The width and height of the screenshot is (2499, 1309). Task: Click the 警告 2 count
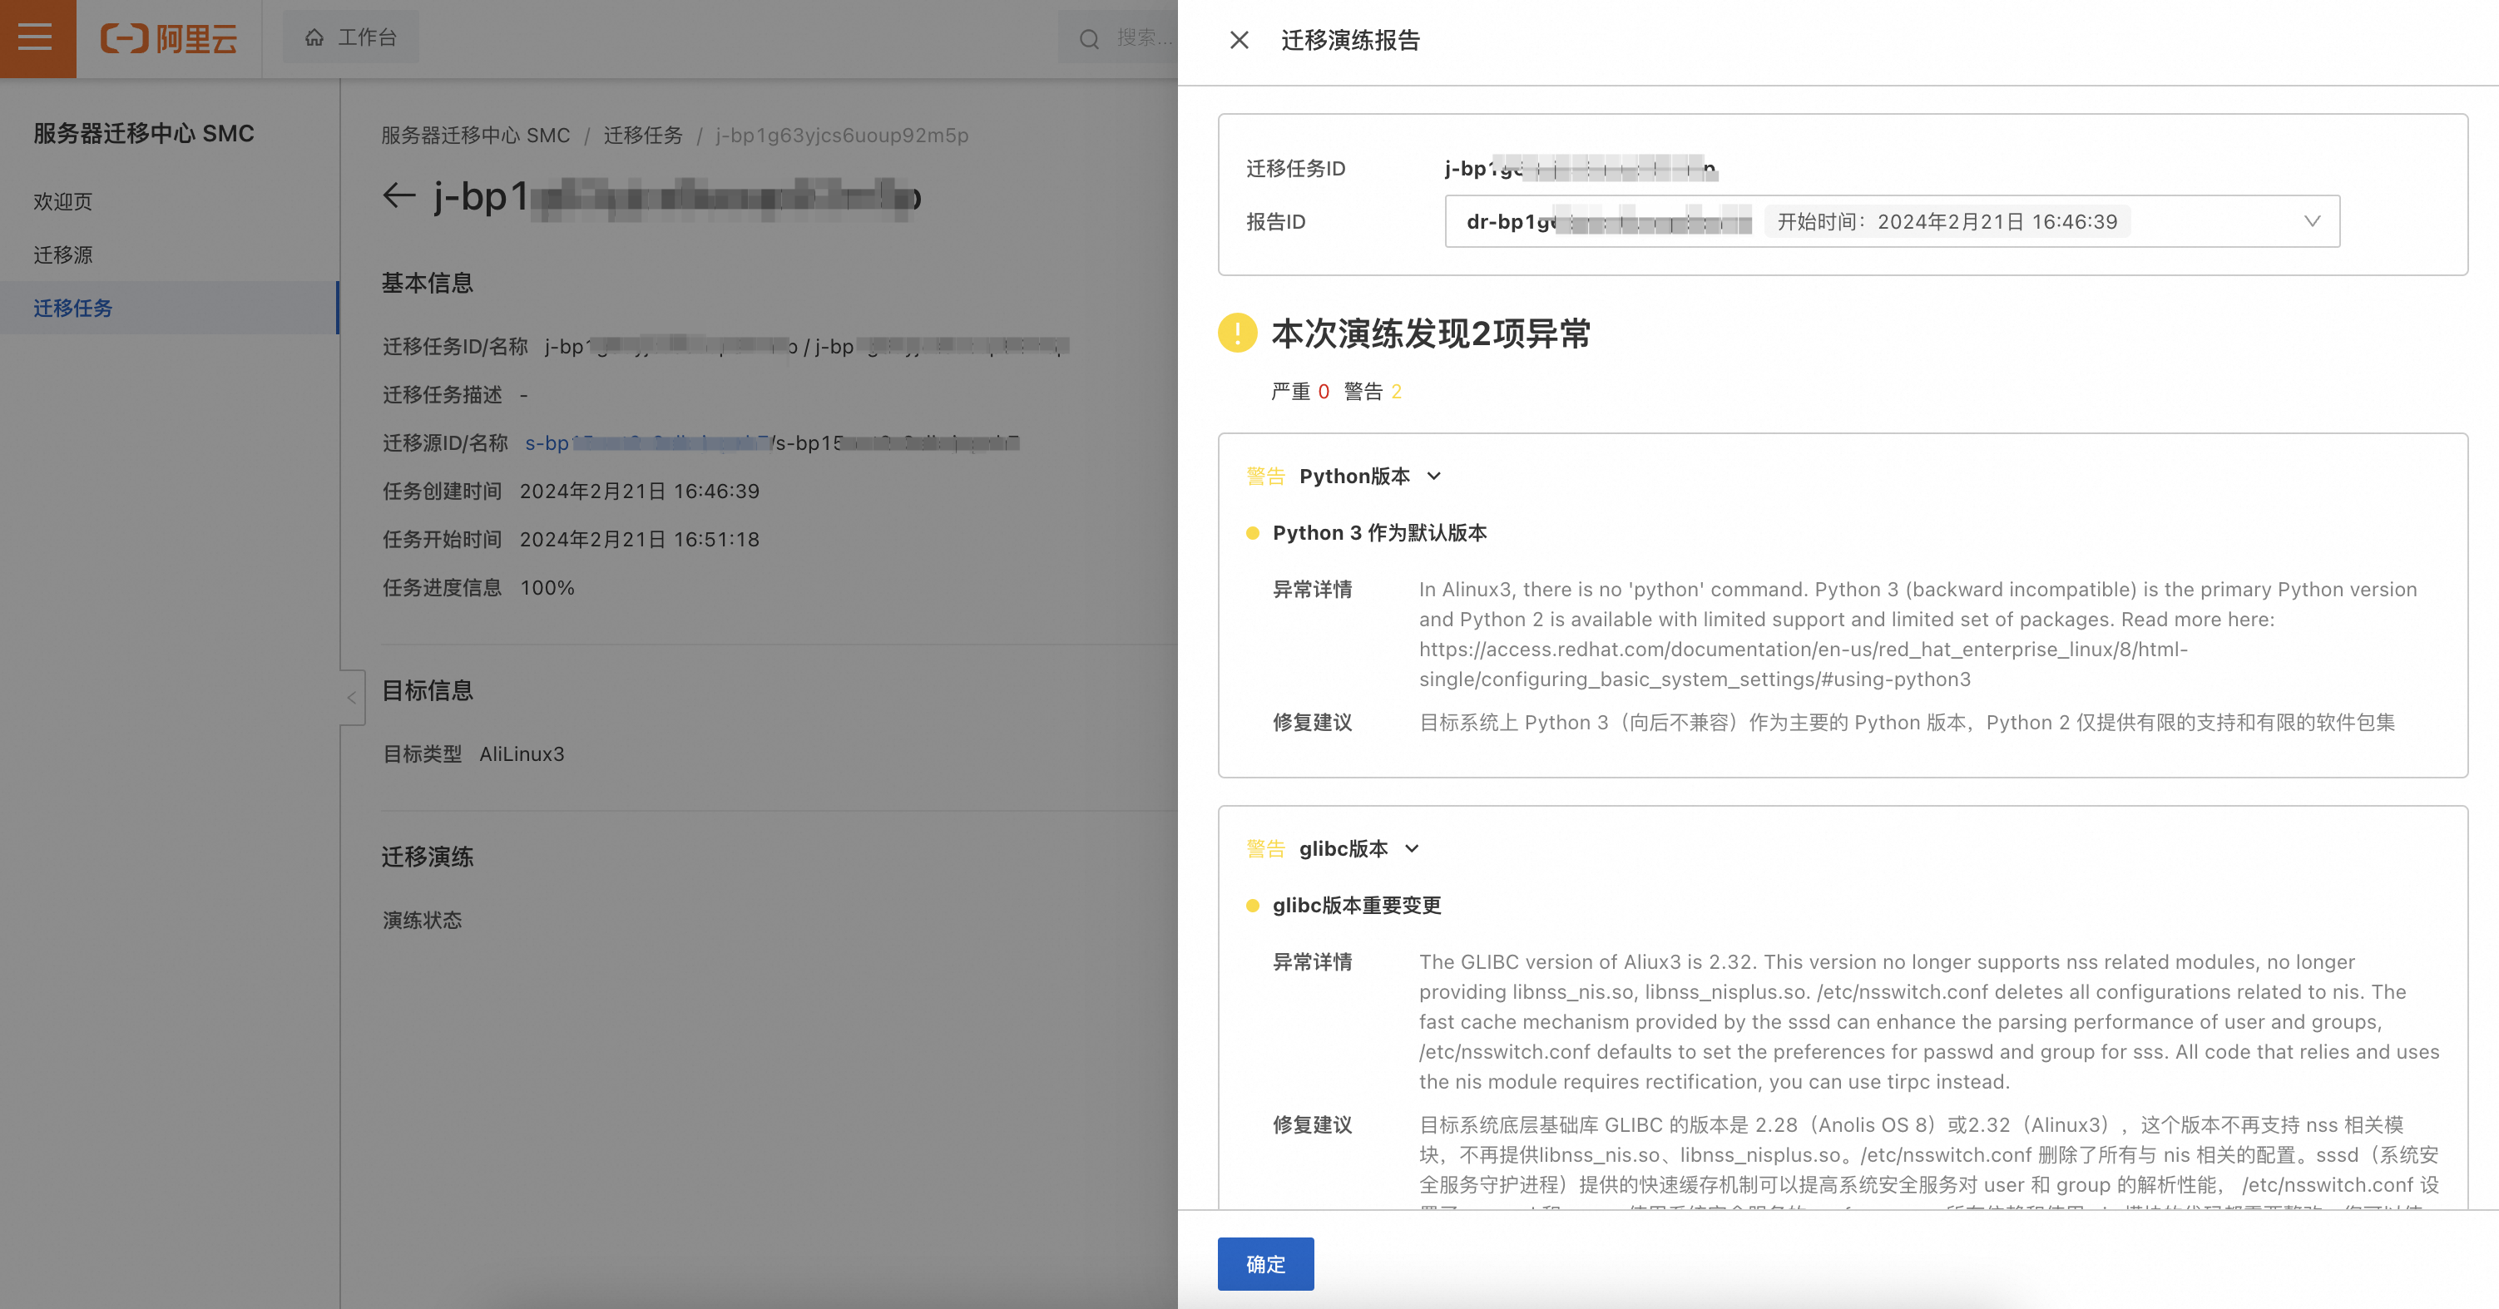[1373, 392]
